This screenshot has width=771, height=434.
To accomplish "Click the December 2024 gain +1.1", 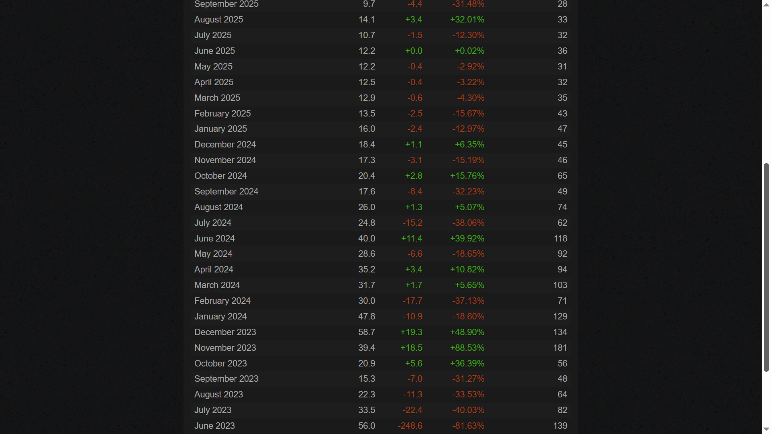I will [413, 144].
